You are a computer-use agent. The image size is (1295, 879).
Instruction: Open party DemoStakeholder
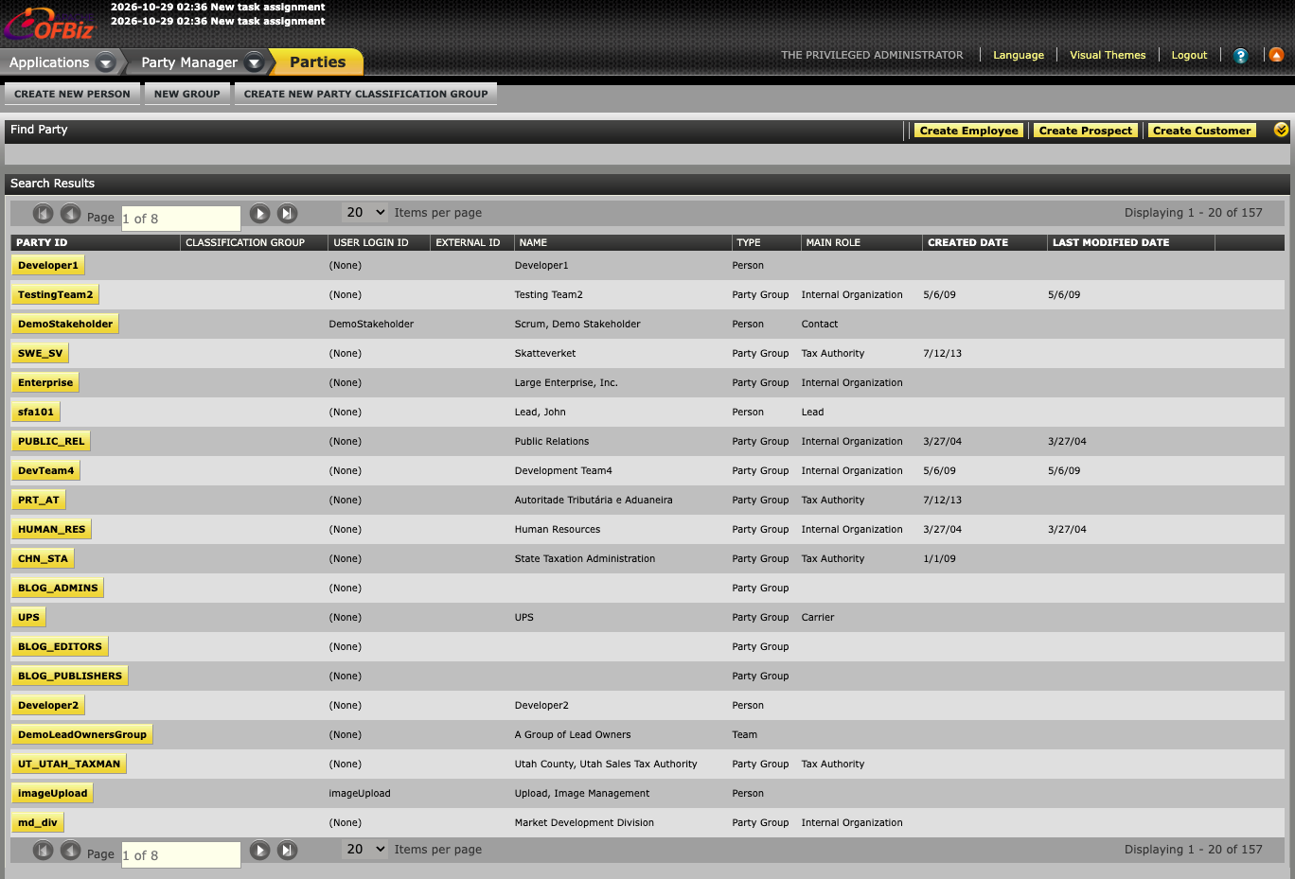tap(65, 325)
